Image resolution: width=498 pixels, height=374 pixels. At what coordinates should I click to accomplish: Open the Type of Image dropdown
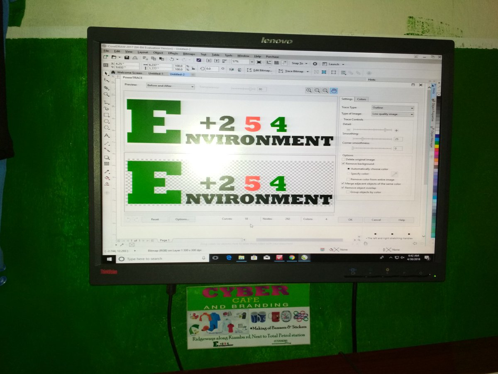pyautogui.click(x=393, y=114)
